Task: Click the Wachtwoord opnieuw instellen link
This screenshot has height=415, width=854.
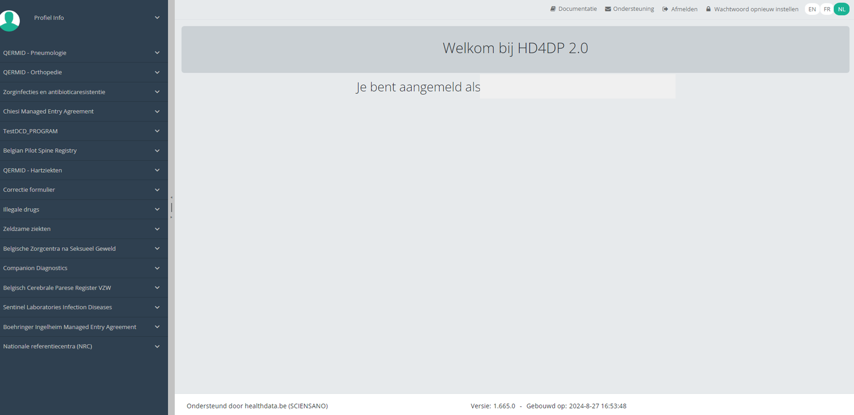Action: pos(756,9)
